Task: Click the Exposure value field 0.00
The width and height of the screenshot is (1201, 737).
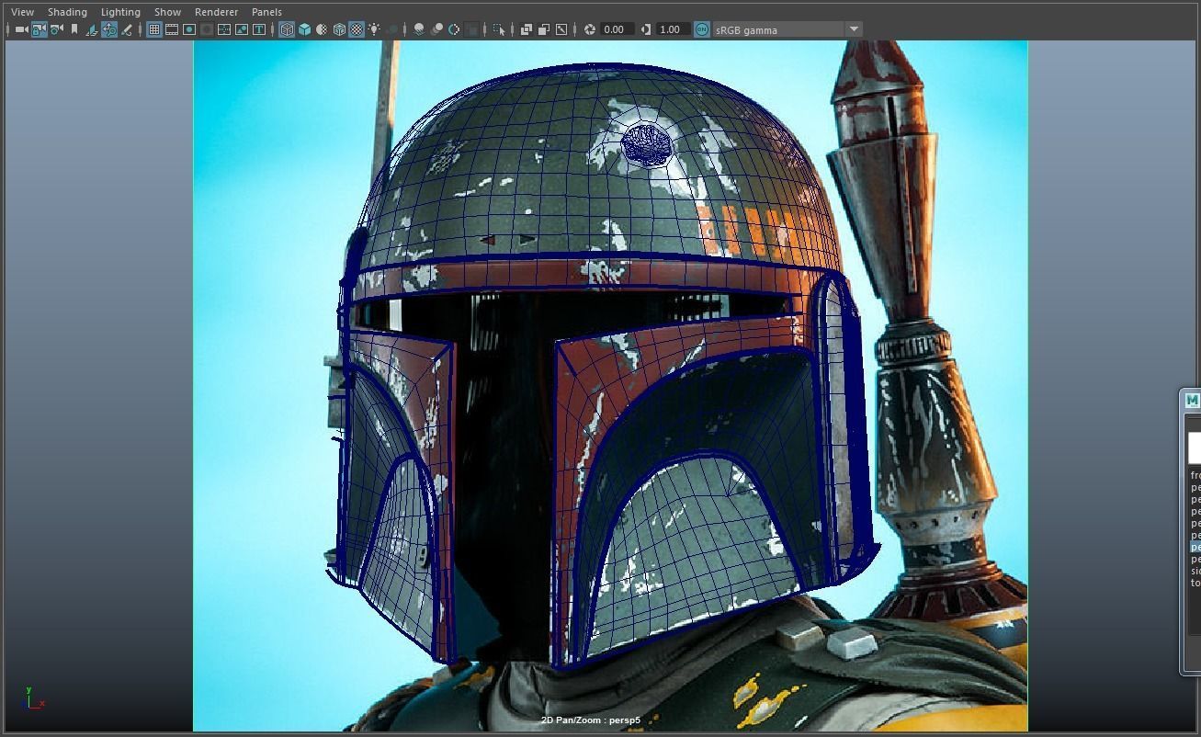Action: click(616, 29)
